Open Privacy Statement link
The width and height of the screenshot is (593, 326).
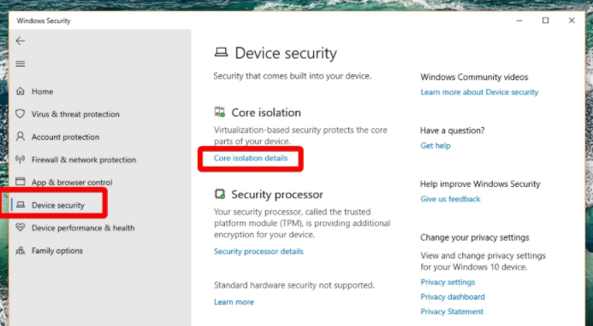[x=452, y=311]
